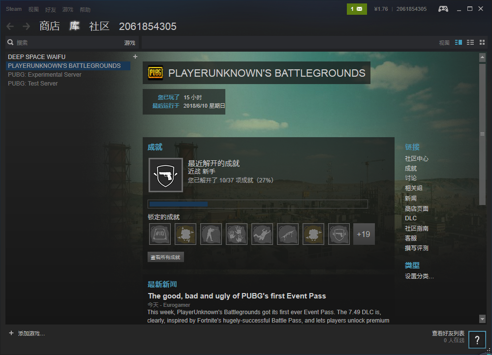The width and height of the screenshot is (492, 355).
Task: Open the Event Pass news headline
Action: (237, 296)
